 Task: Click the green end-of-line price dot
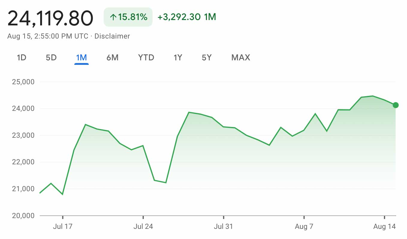pos(396,105)
